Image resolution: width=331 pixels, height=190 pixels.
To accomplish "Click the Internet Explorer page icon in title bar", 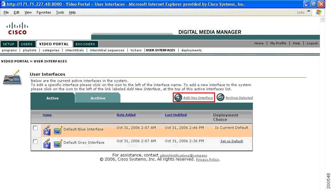I will coord(3,4).
